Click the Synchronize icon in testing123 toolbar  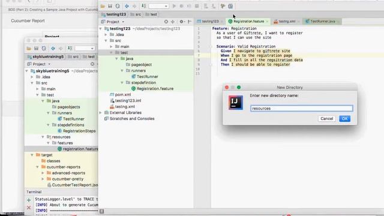tap(118, 6)
